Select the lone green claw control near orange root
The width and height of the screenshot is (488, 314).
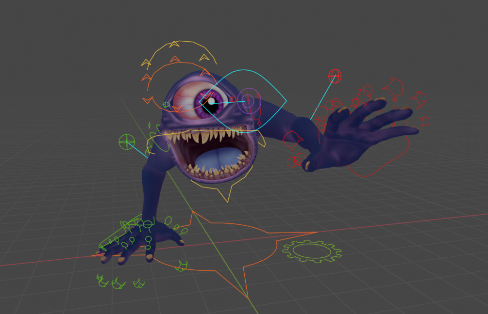click(x=182, y=266)
